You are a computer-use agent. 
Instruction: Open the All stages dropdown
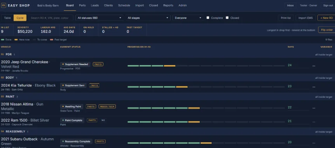(x=148, y=18)
